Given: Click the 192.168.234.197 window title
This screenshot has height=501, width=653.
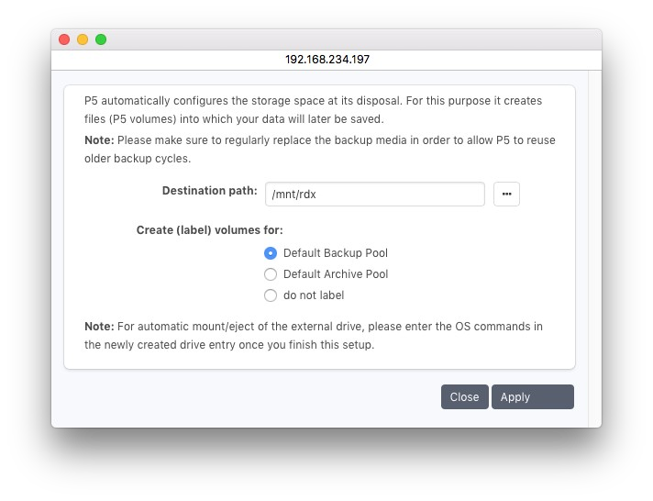Looking at the screenshot, I should point(326,59).
